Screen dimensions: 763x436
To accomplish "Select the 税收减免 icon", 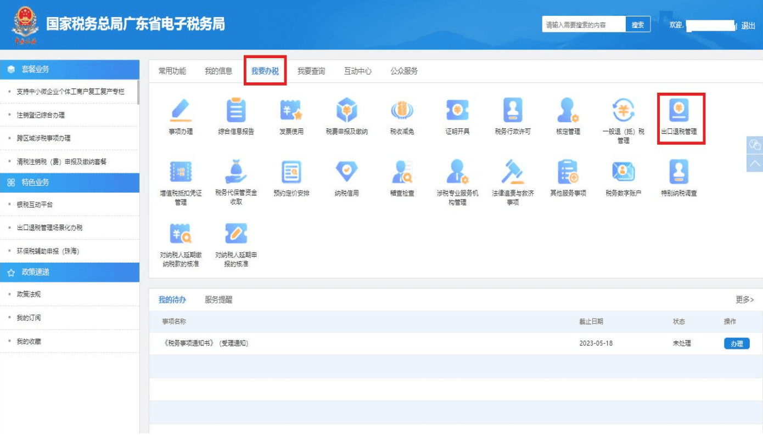I will (x=402, y=111).
